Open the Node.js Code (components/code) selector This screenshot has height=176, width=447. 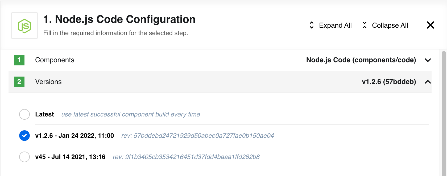pos(361,60)
